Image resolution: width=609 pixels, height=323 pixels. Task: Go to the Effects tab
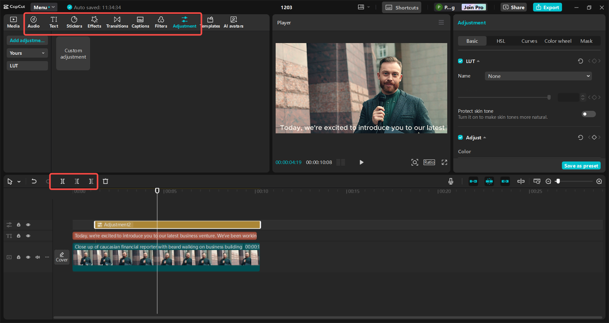(94, 22)
